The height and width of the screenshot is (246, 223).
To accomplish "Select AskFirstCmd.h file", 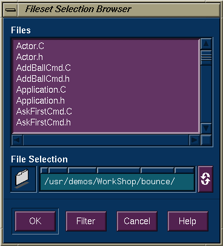I will (x=44, y=122).
